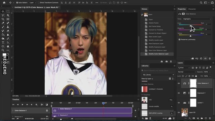Open layer filter Kind dropdown
Screen dimensions: 215x121
pos(184,68)
